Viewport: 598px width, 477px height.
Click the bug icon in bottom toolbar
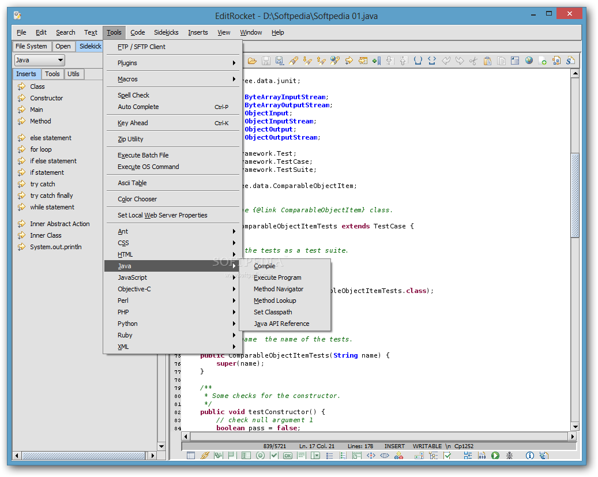coord(509,455)
